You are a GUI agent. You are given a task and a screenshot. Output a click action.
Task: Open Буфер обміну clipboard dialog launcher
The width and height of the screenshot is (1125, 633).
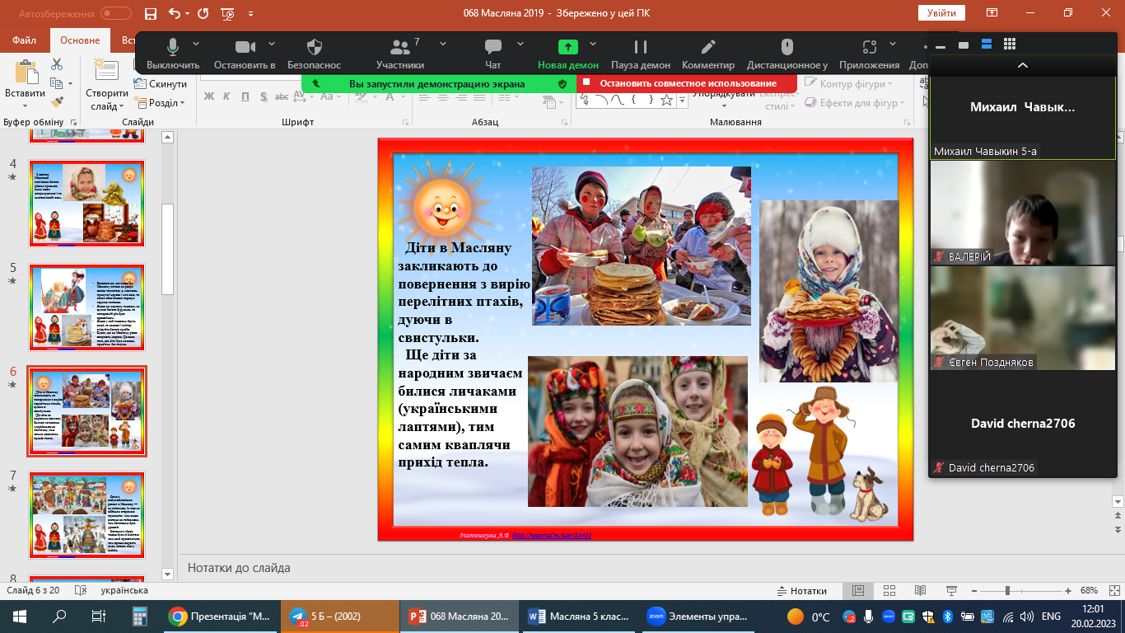click(74, 122)
